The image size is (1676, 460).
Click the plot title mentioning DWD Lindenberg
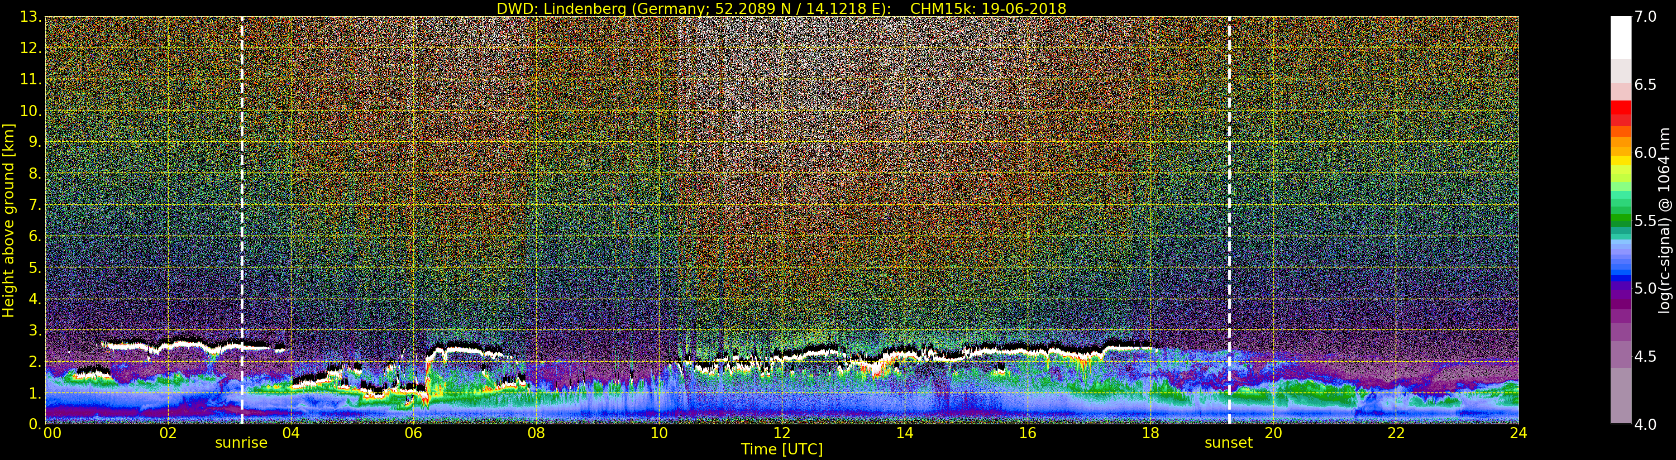[781, 8]
